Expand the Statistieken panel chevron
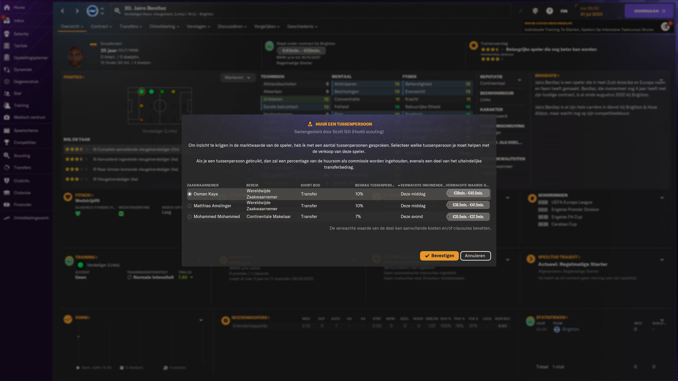This screenshot has width=678, height=381. 662,320
